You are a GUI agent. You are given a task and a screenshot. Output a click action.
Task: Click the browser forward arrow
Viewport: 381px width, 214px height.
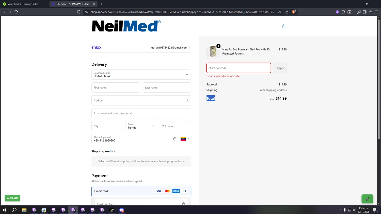[x=10, y=12]
